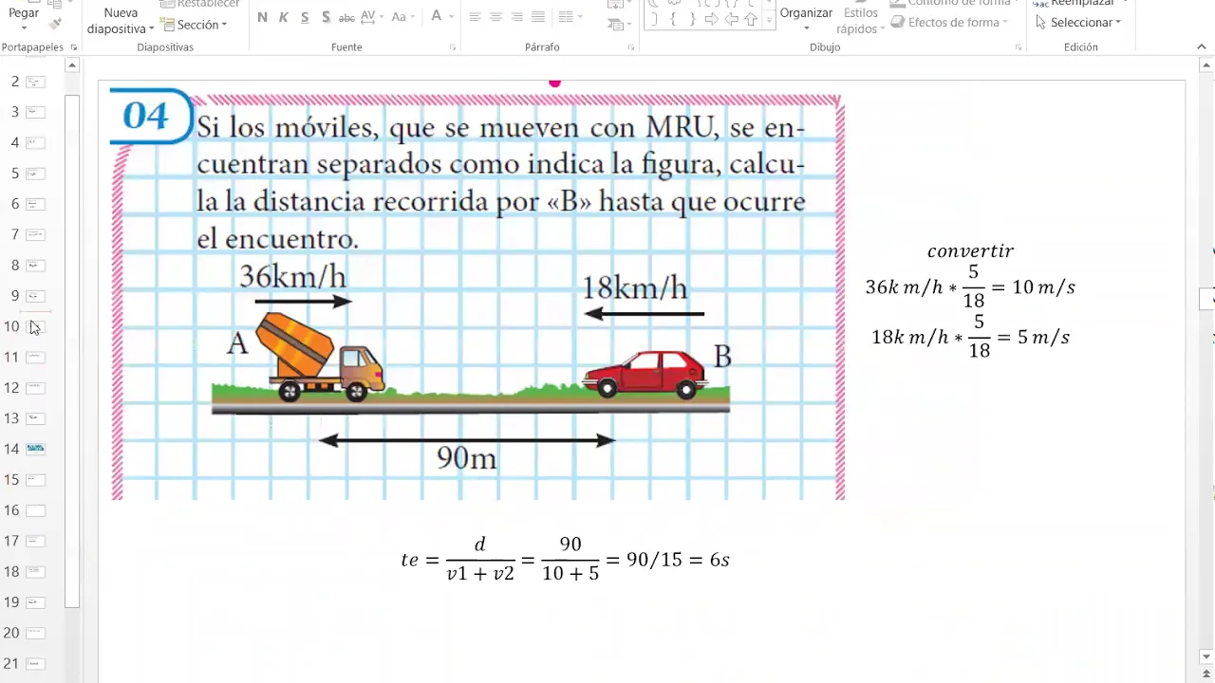The width and height of the screenshot is (1215, 683).
Task: Select slide 6 thumbnail
Action: 36,204
